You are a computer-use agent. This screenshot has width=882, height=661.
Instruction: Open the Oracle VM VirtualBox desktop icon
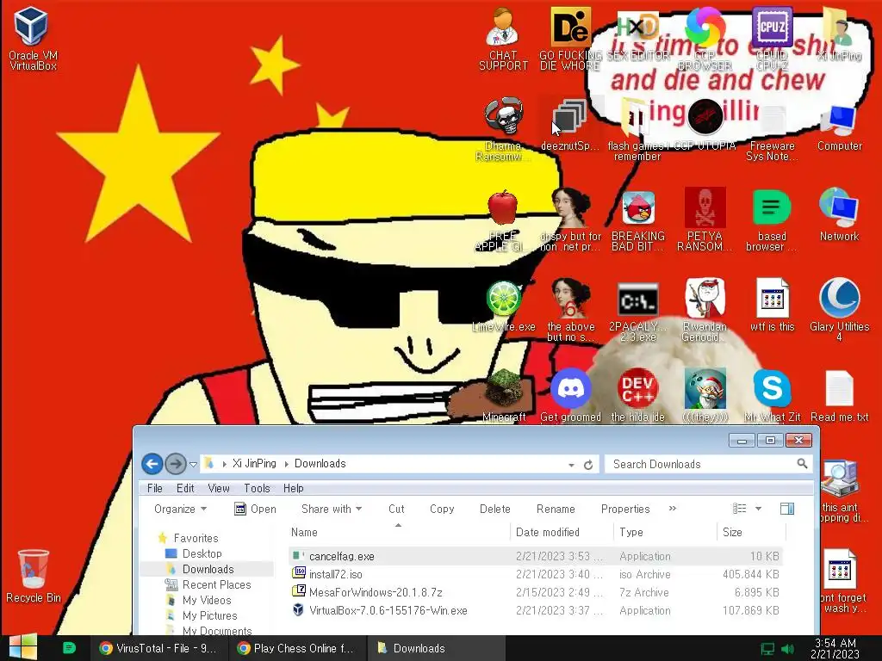point(32,38)
